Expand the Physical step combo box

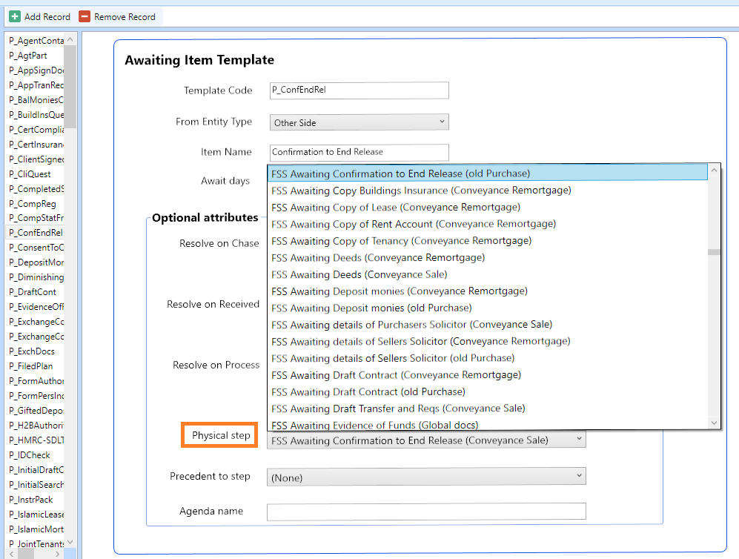pos(580,440)
